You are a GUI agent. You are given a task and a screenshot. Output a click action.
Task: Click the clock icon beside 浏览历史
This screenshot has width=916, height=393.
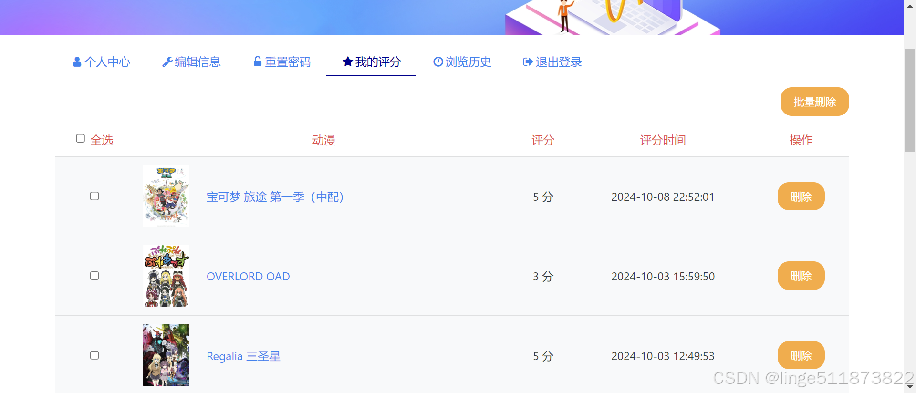[438, 62]
